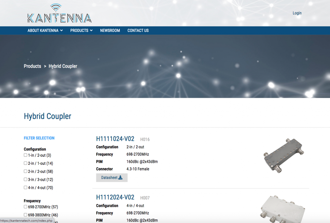Check the 698-2700MHz frequency filter
This screenshot has height=223, width=330.
26,207
